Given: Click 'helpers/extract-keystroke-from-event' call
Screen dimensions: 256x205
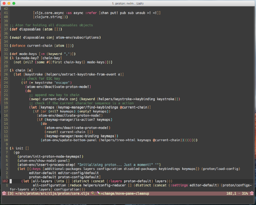Looking at the screenshot, I should (81, 74).
